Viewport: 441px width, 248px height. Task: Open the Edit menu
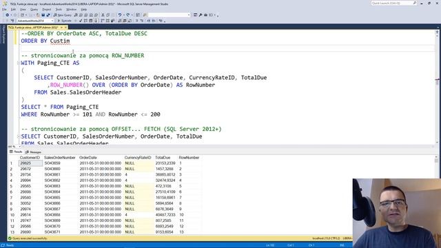13,9
